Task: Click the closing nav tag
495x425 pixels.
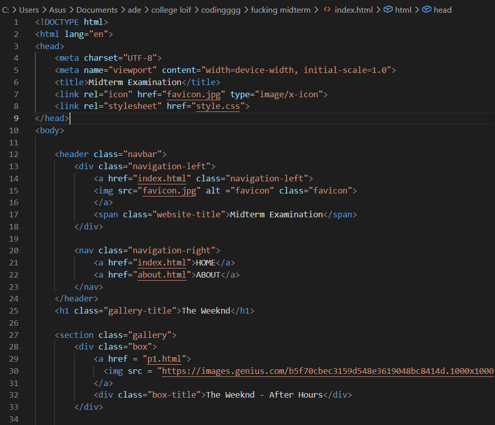Action: click(89, 287)
